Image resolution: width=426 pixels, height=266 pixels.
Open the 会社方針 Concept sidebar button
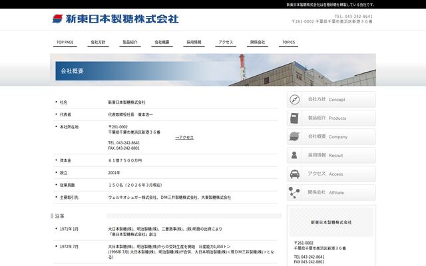pyautogui.click(x=331, y=99)
